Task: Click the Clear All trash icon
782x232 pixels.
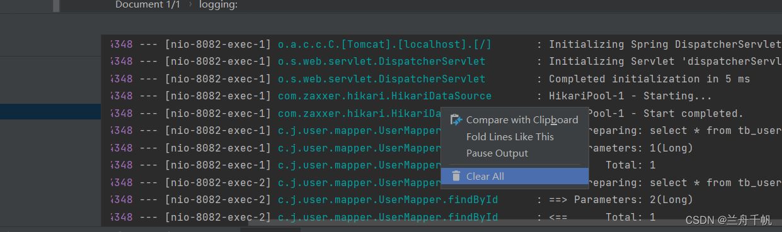Action: 456,176
